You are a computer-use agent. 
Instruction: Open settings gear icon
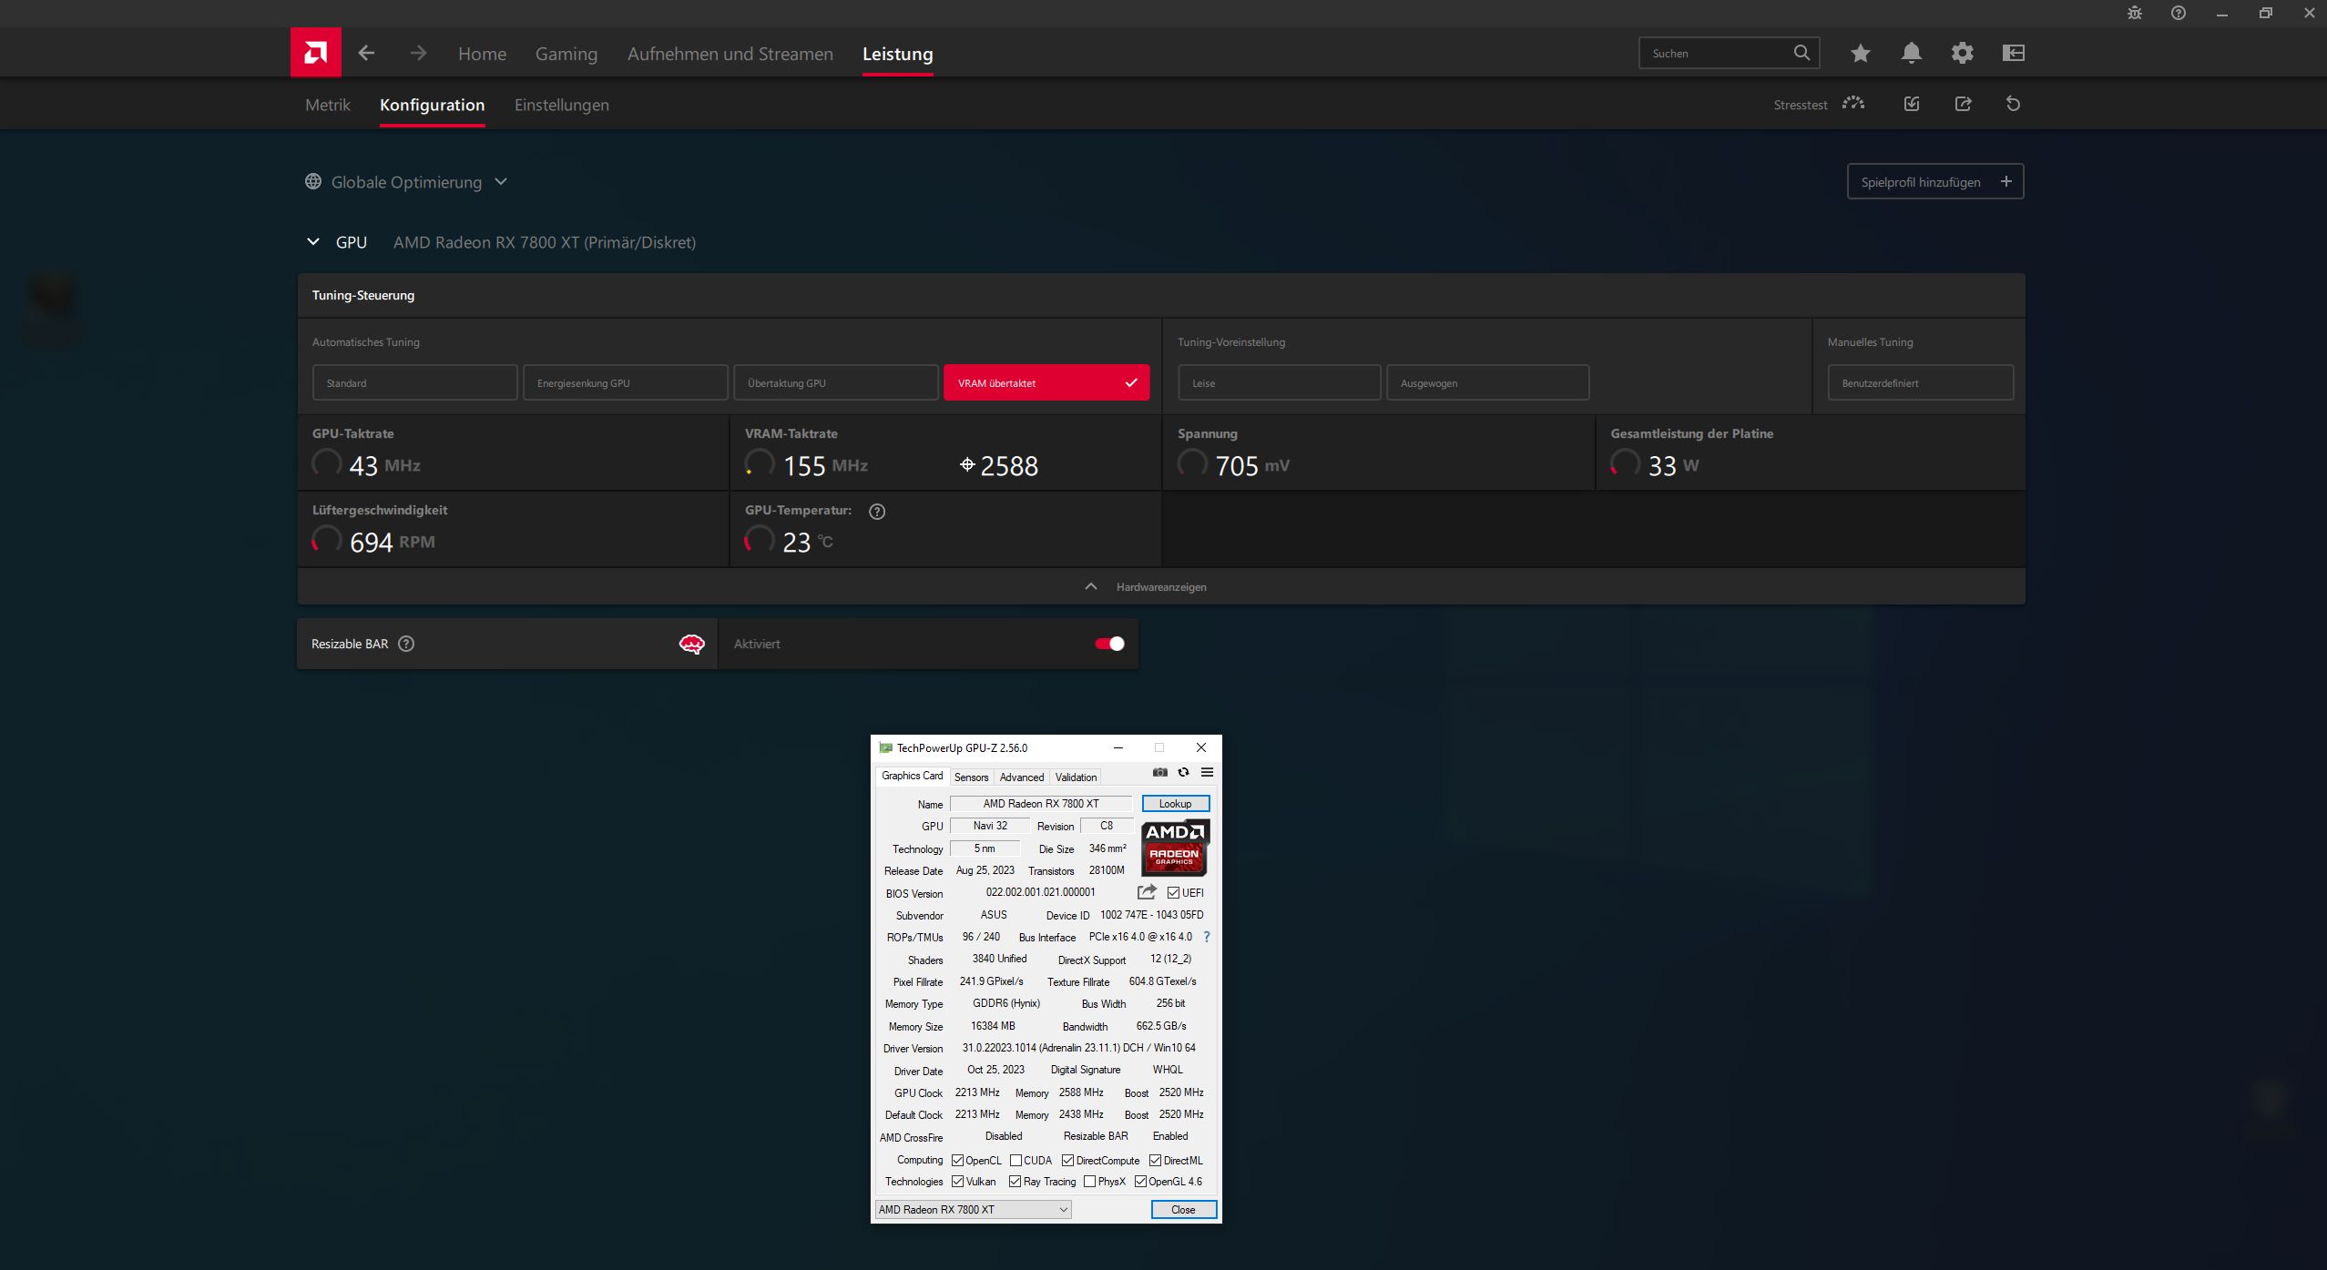coord(1962,53)
